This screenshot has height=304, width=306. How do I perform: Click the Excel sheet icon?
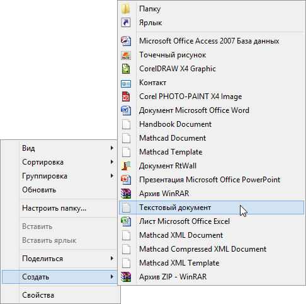click(x=126, y=221)
